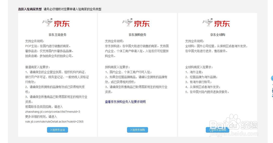Click the rule.jd.com ruleDetail URL text
Viewport: 273px width, 143px height.
tap(54, 122)
